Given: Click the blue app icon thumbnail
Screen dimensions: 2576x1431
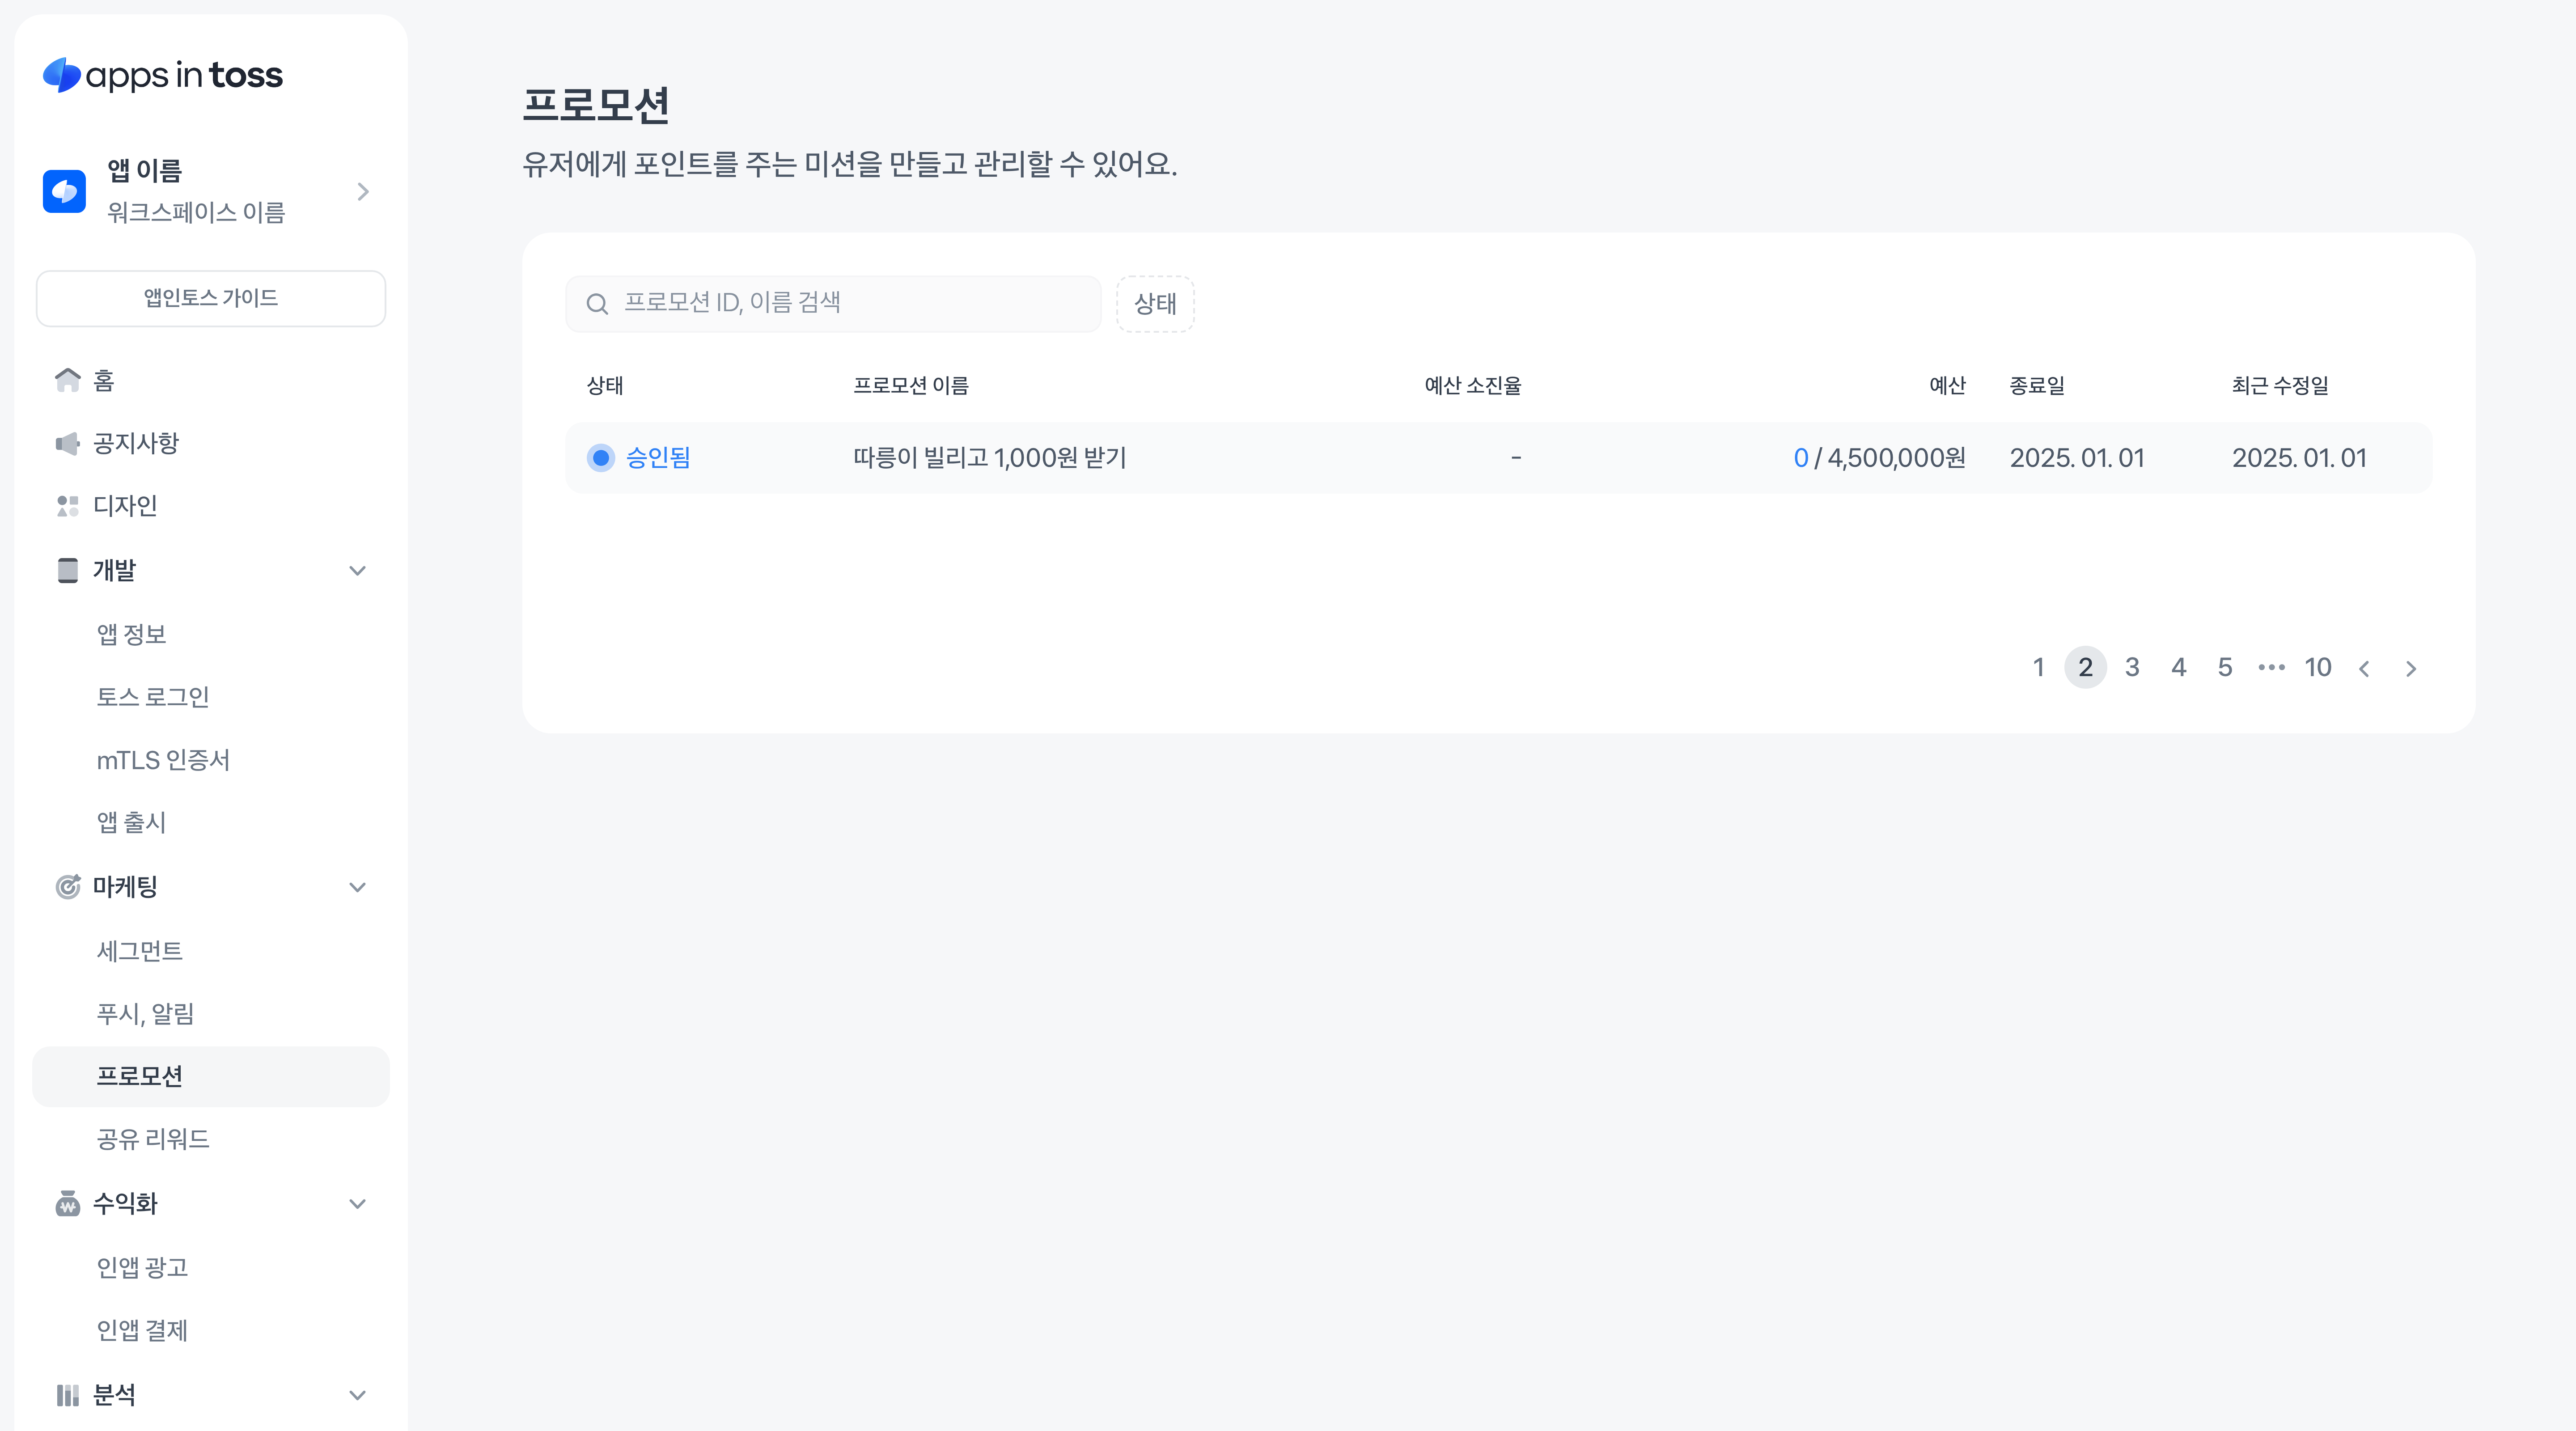Looking at the screenshot, I should click(x=64, y=191).
